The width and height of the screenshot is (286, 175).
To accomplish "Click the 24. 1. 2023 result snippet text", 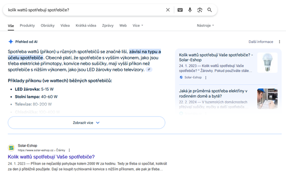I will [87, 166].
